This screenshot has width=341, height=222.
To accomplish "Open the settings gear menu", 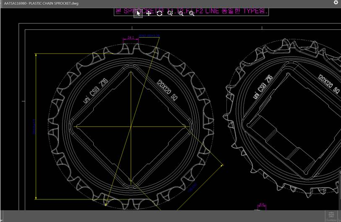I will (x=336, y=3).
